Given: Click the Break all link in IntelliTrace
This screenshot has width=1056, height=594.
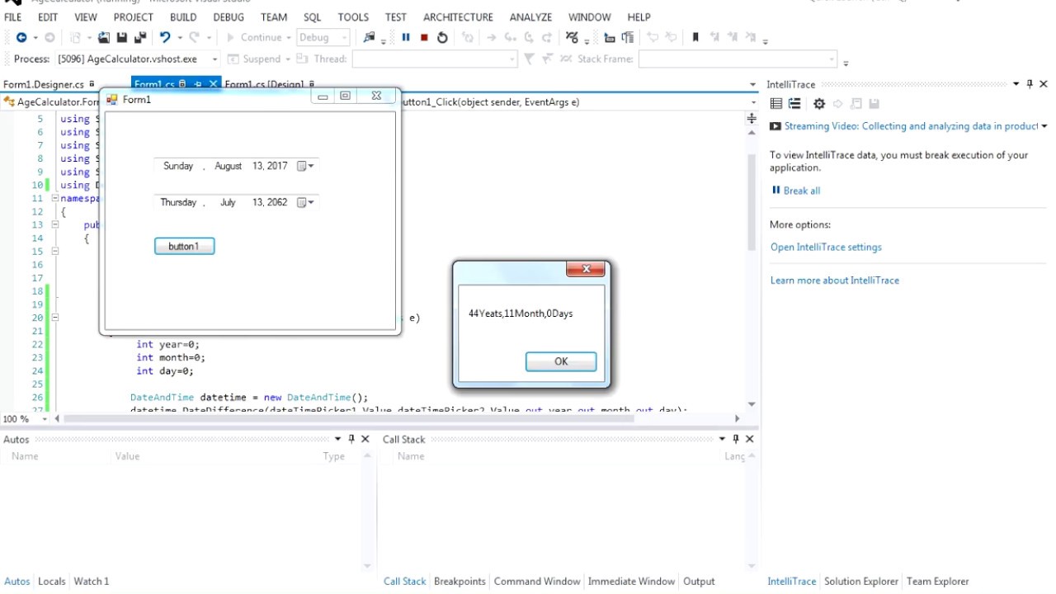Looking at the screenshot, I should coord(801,191).
